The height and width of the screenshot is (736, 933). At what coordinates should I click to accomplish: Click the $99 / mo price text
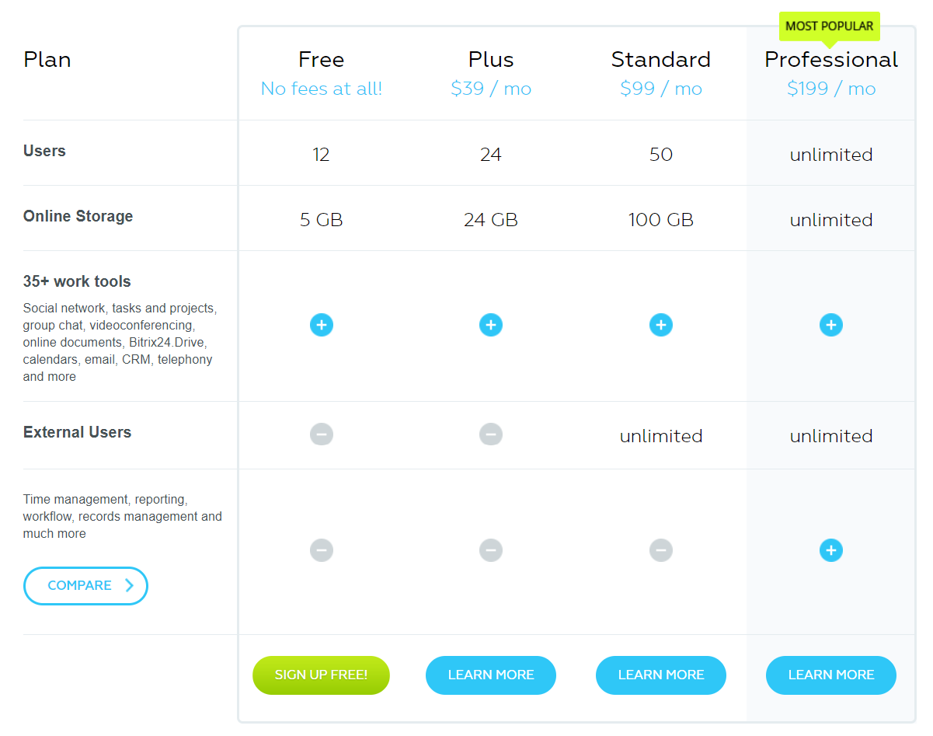point(661,89)
